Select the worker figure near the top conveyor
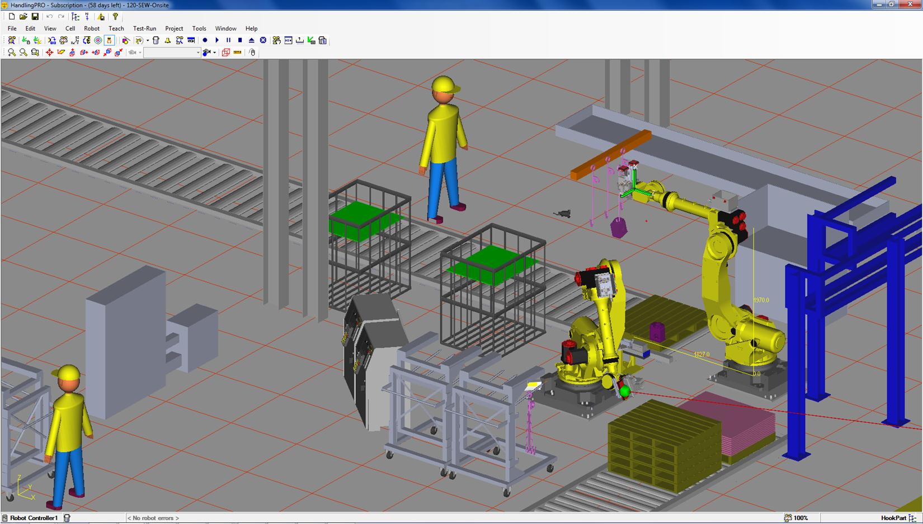Image resolution: width=923 pixels, height=524 pixels. tap(444, 149)
